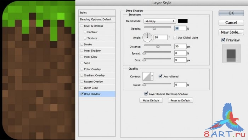Viewport: 248px width, 140px height.
Task: Click the style preview thumbnail
Action: (231, 54)
